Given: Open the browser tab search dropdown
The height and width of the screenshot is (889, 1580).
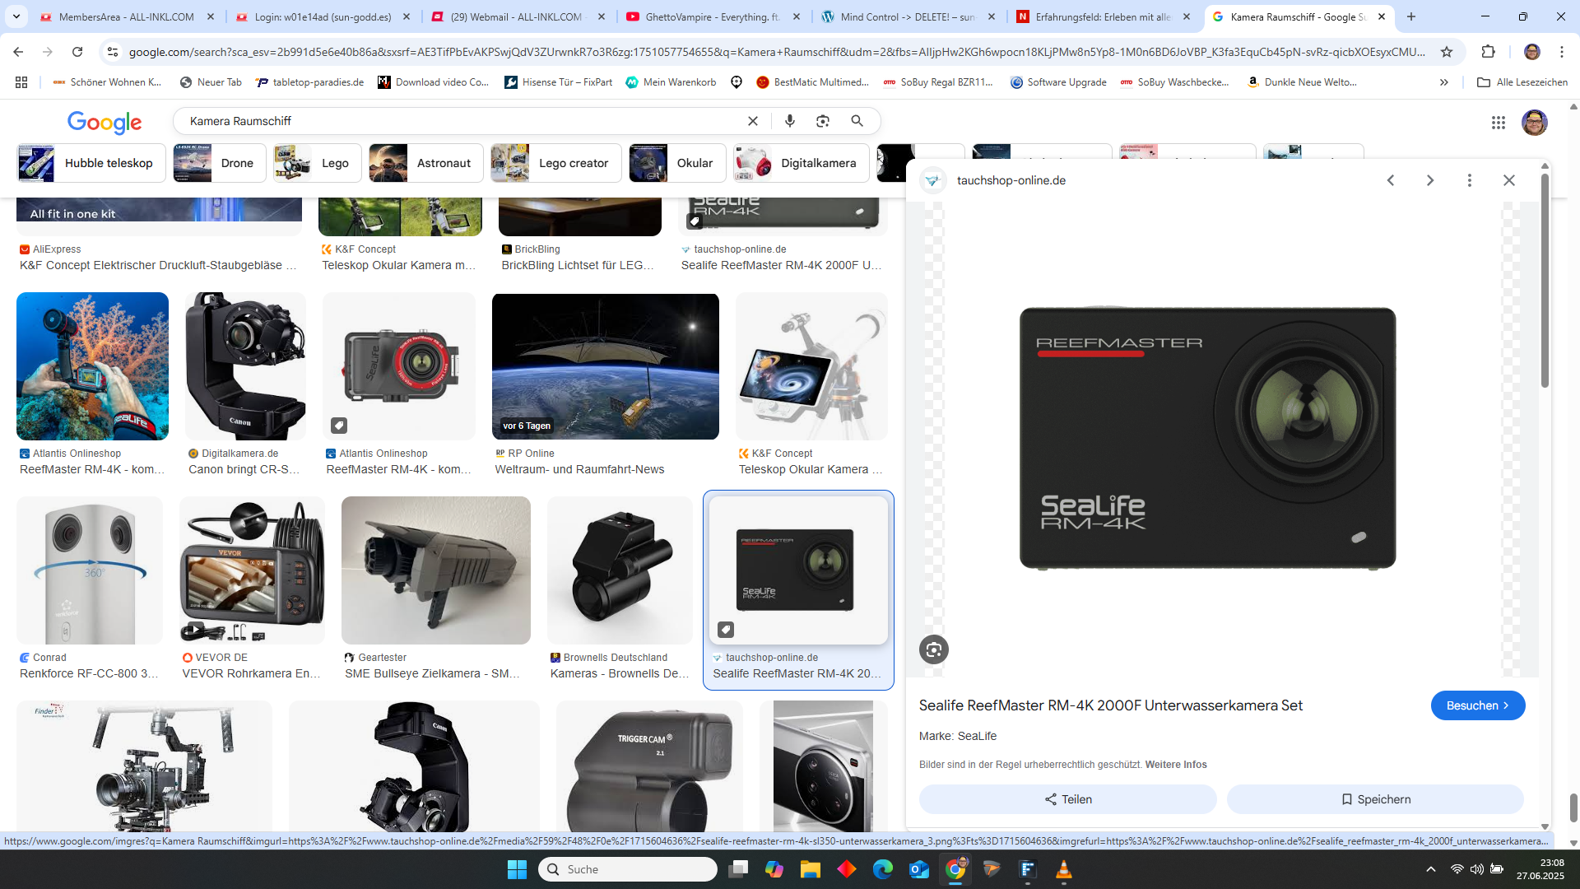Looking at the screenshot, I should [16, 16].
